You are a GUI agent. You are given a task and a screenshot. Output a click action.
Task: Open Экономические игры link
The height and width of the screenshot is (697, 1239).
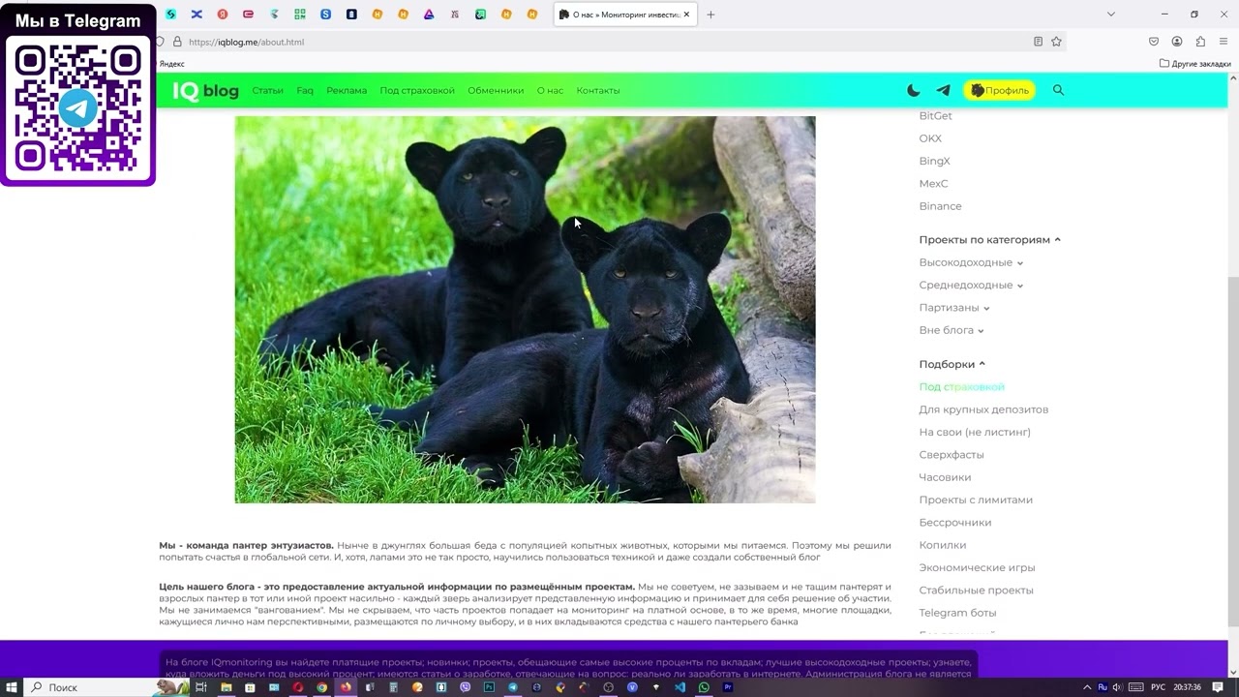click(977, 567)
